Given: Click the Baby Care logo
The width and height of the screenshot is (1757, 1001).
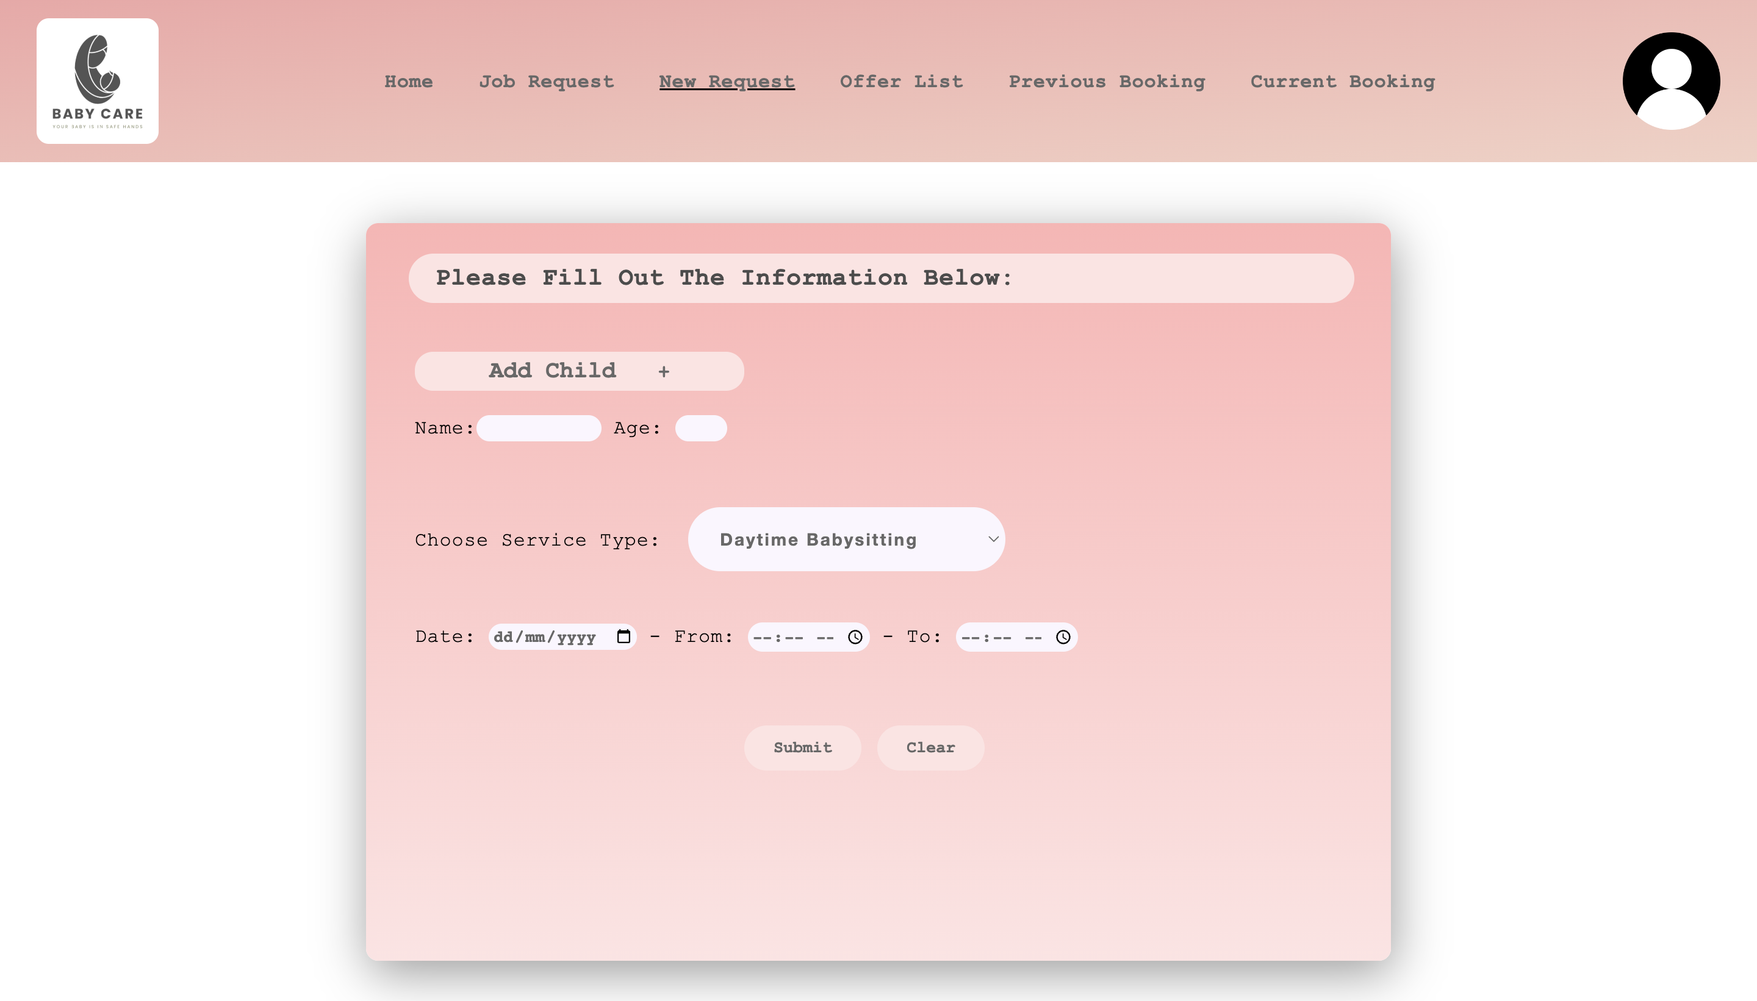Looking at the screenshot, I should click(x=98, y=81).
